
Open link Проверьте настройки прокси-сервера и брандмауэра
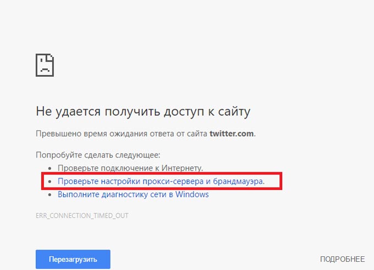(x=161, y=181)
